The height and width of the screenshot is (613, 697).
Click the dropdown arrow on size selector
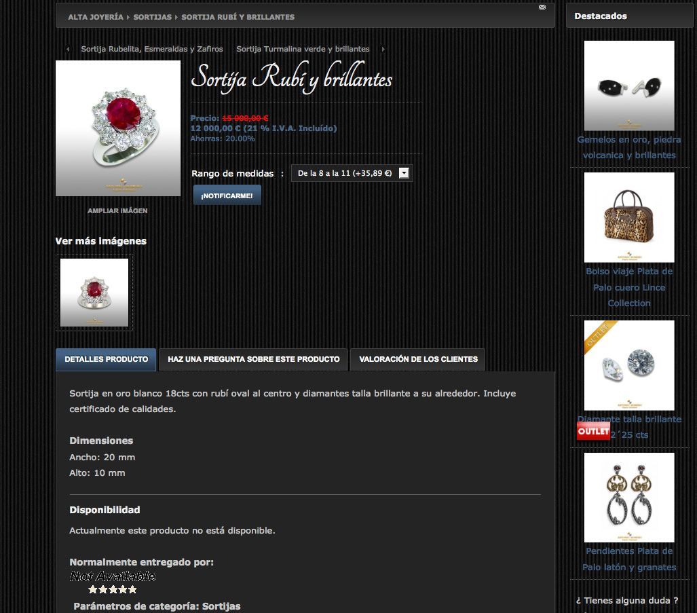[x=404, y=173]
